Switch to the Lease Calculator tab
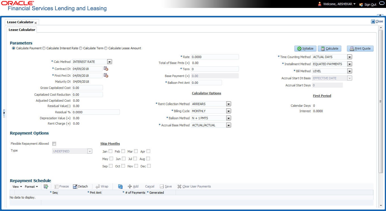Viewport: 386px width, 211px height. pyautogui.click(x=21, y=29)
